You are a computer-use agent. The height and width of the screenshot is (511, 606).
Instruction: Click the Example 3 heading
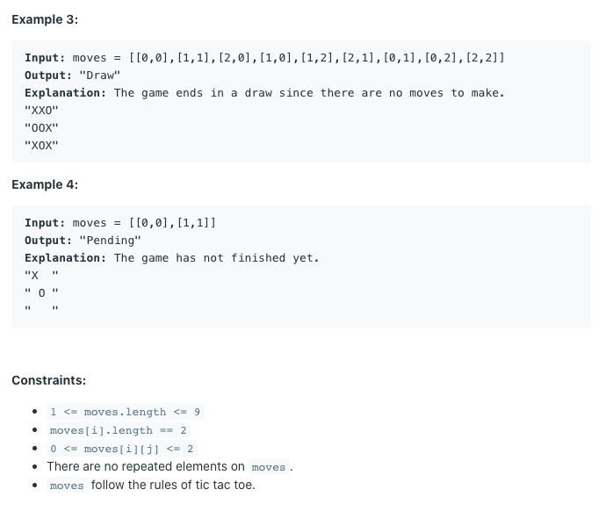[x=45, y=19]
